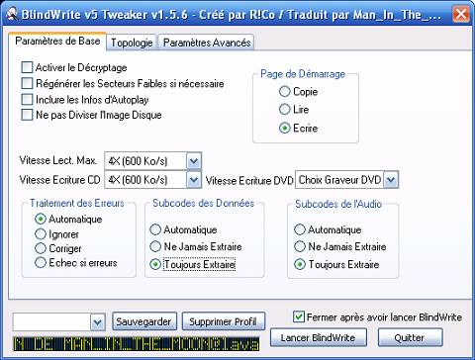
Task: Click the Choix Graveur DVD combo field
Action: 339,180
